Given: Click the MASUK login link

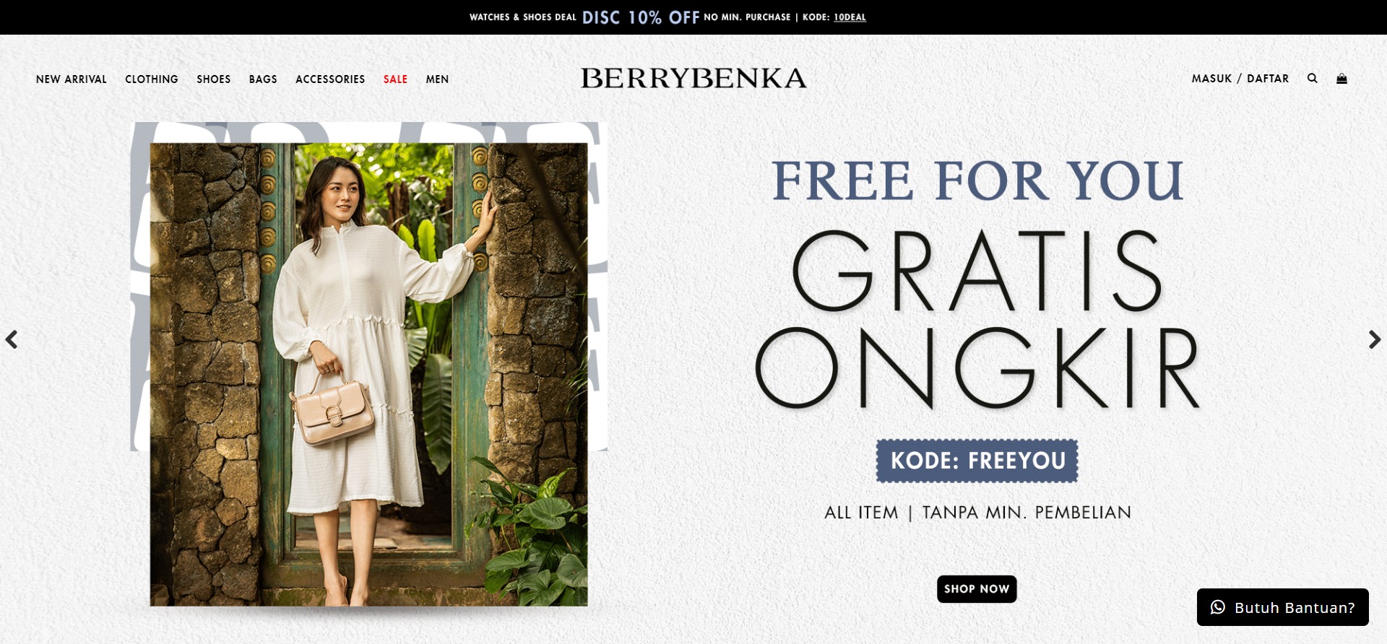Looking at the screenshot, I should click(x=1211, y=79).
